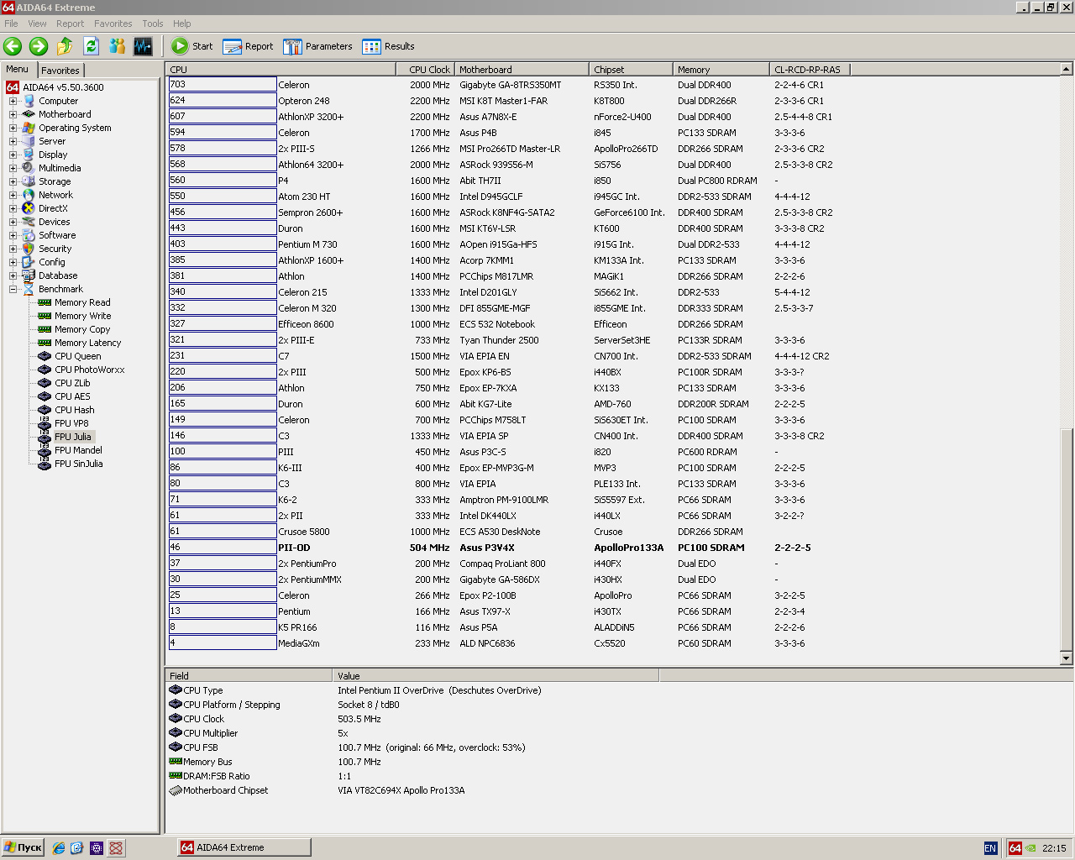The image size is (1075, 860).
Task: Select CPU Queen benchmark in tree
Action: [77, 356]
